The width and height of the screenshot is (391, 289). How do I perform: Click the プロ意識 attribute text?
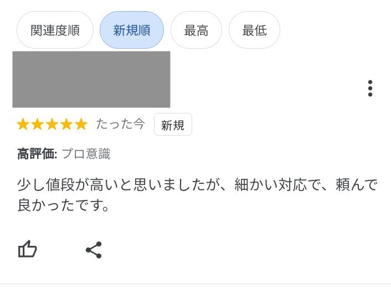[x=86, y=154]
